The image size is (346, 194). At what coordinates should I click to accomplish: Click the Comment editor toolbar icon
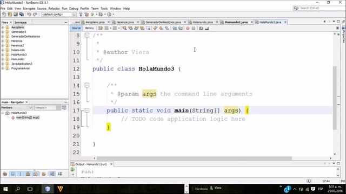[x=201, y=28]
